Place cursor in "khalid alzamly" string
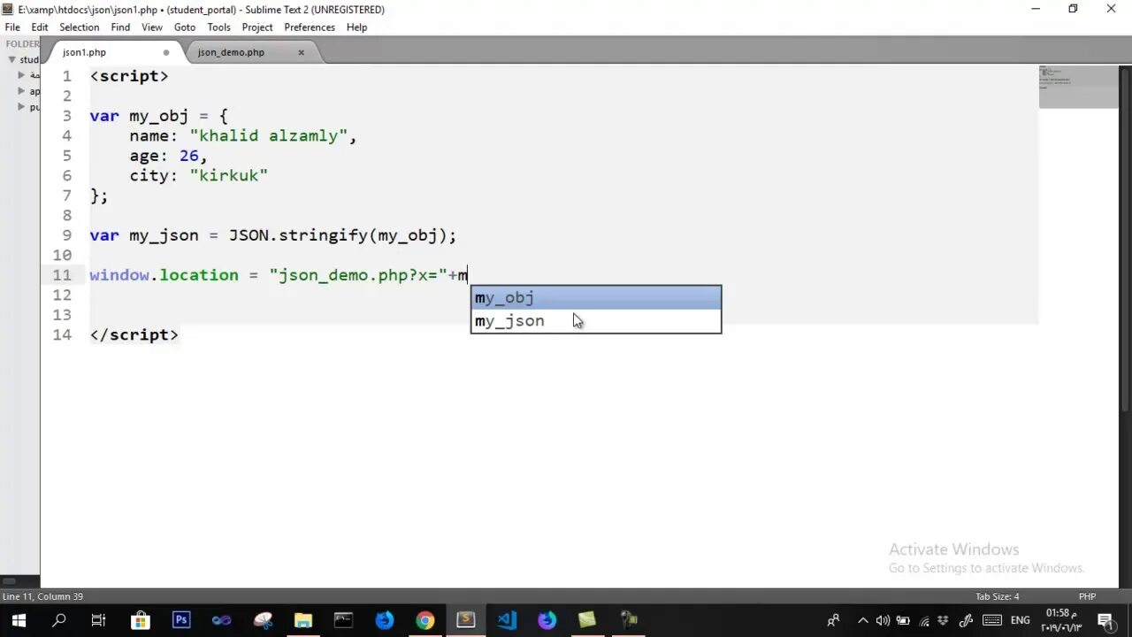 click(268, 135)
